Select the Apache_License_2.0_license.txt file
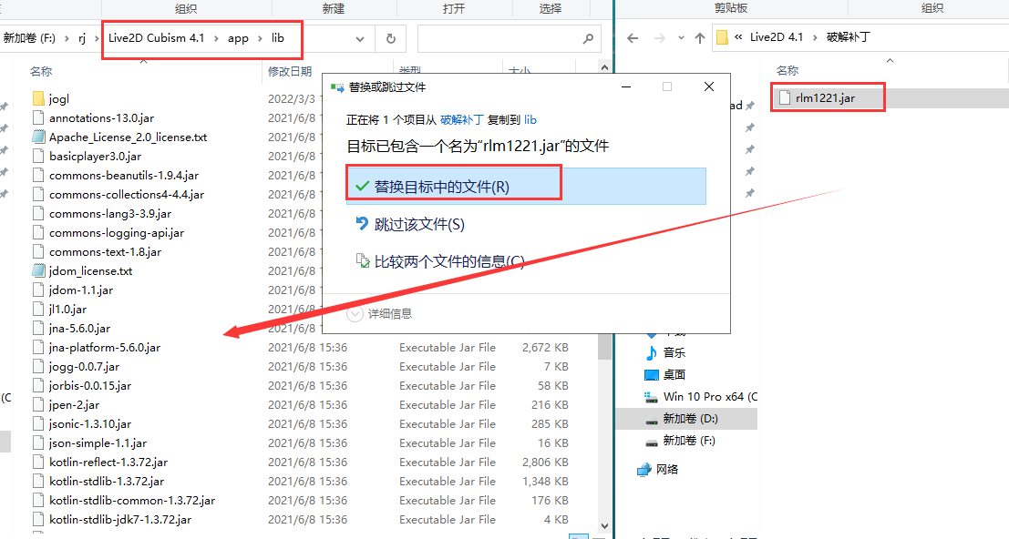Screen dimensions: 1009x539 pyautogui.click(x=128, y=137)
